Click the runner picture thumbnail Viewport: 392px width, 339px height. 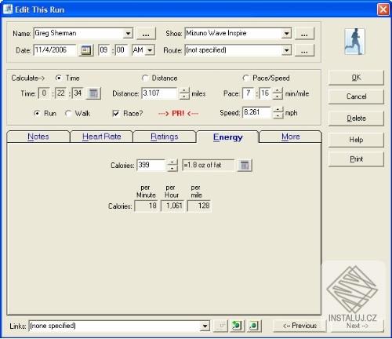(354, 42)
